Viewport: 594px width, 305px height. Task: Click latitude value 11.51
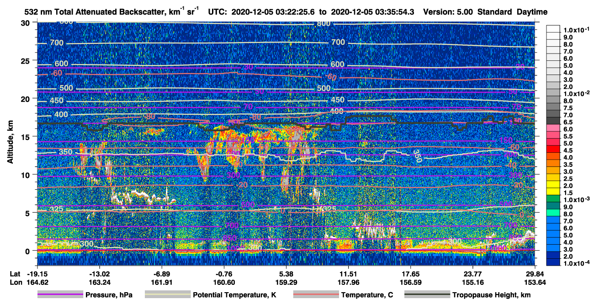click(348, 274)
